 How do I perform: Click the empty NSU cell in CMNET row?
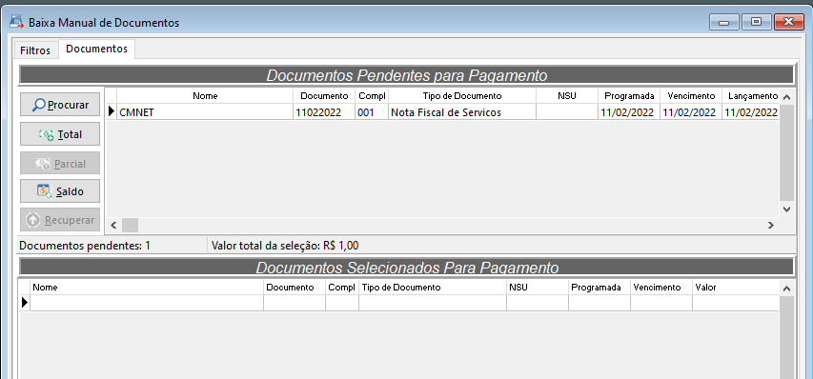(x=567, y=111)
